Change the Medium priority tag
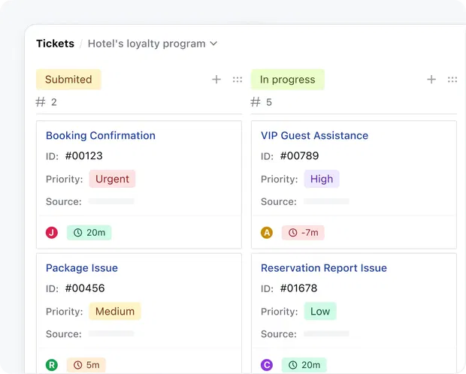Viewport: 466px width, 374px height. [115, 311]
